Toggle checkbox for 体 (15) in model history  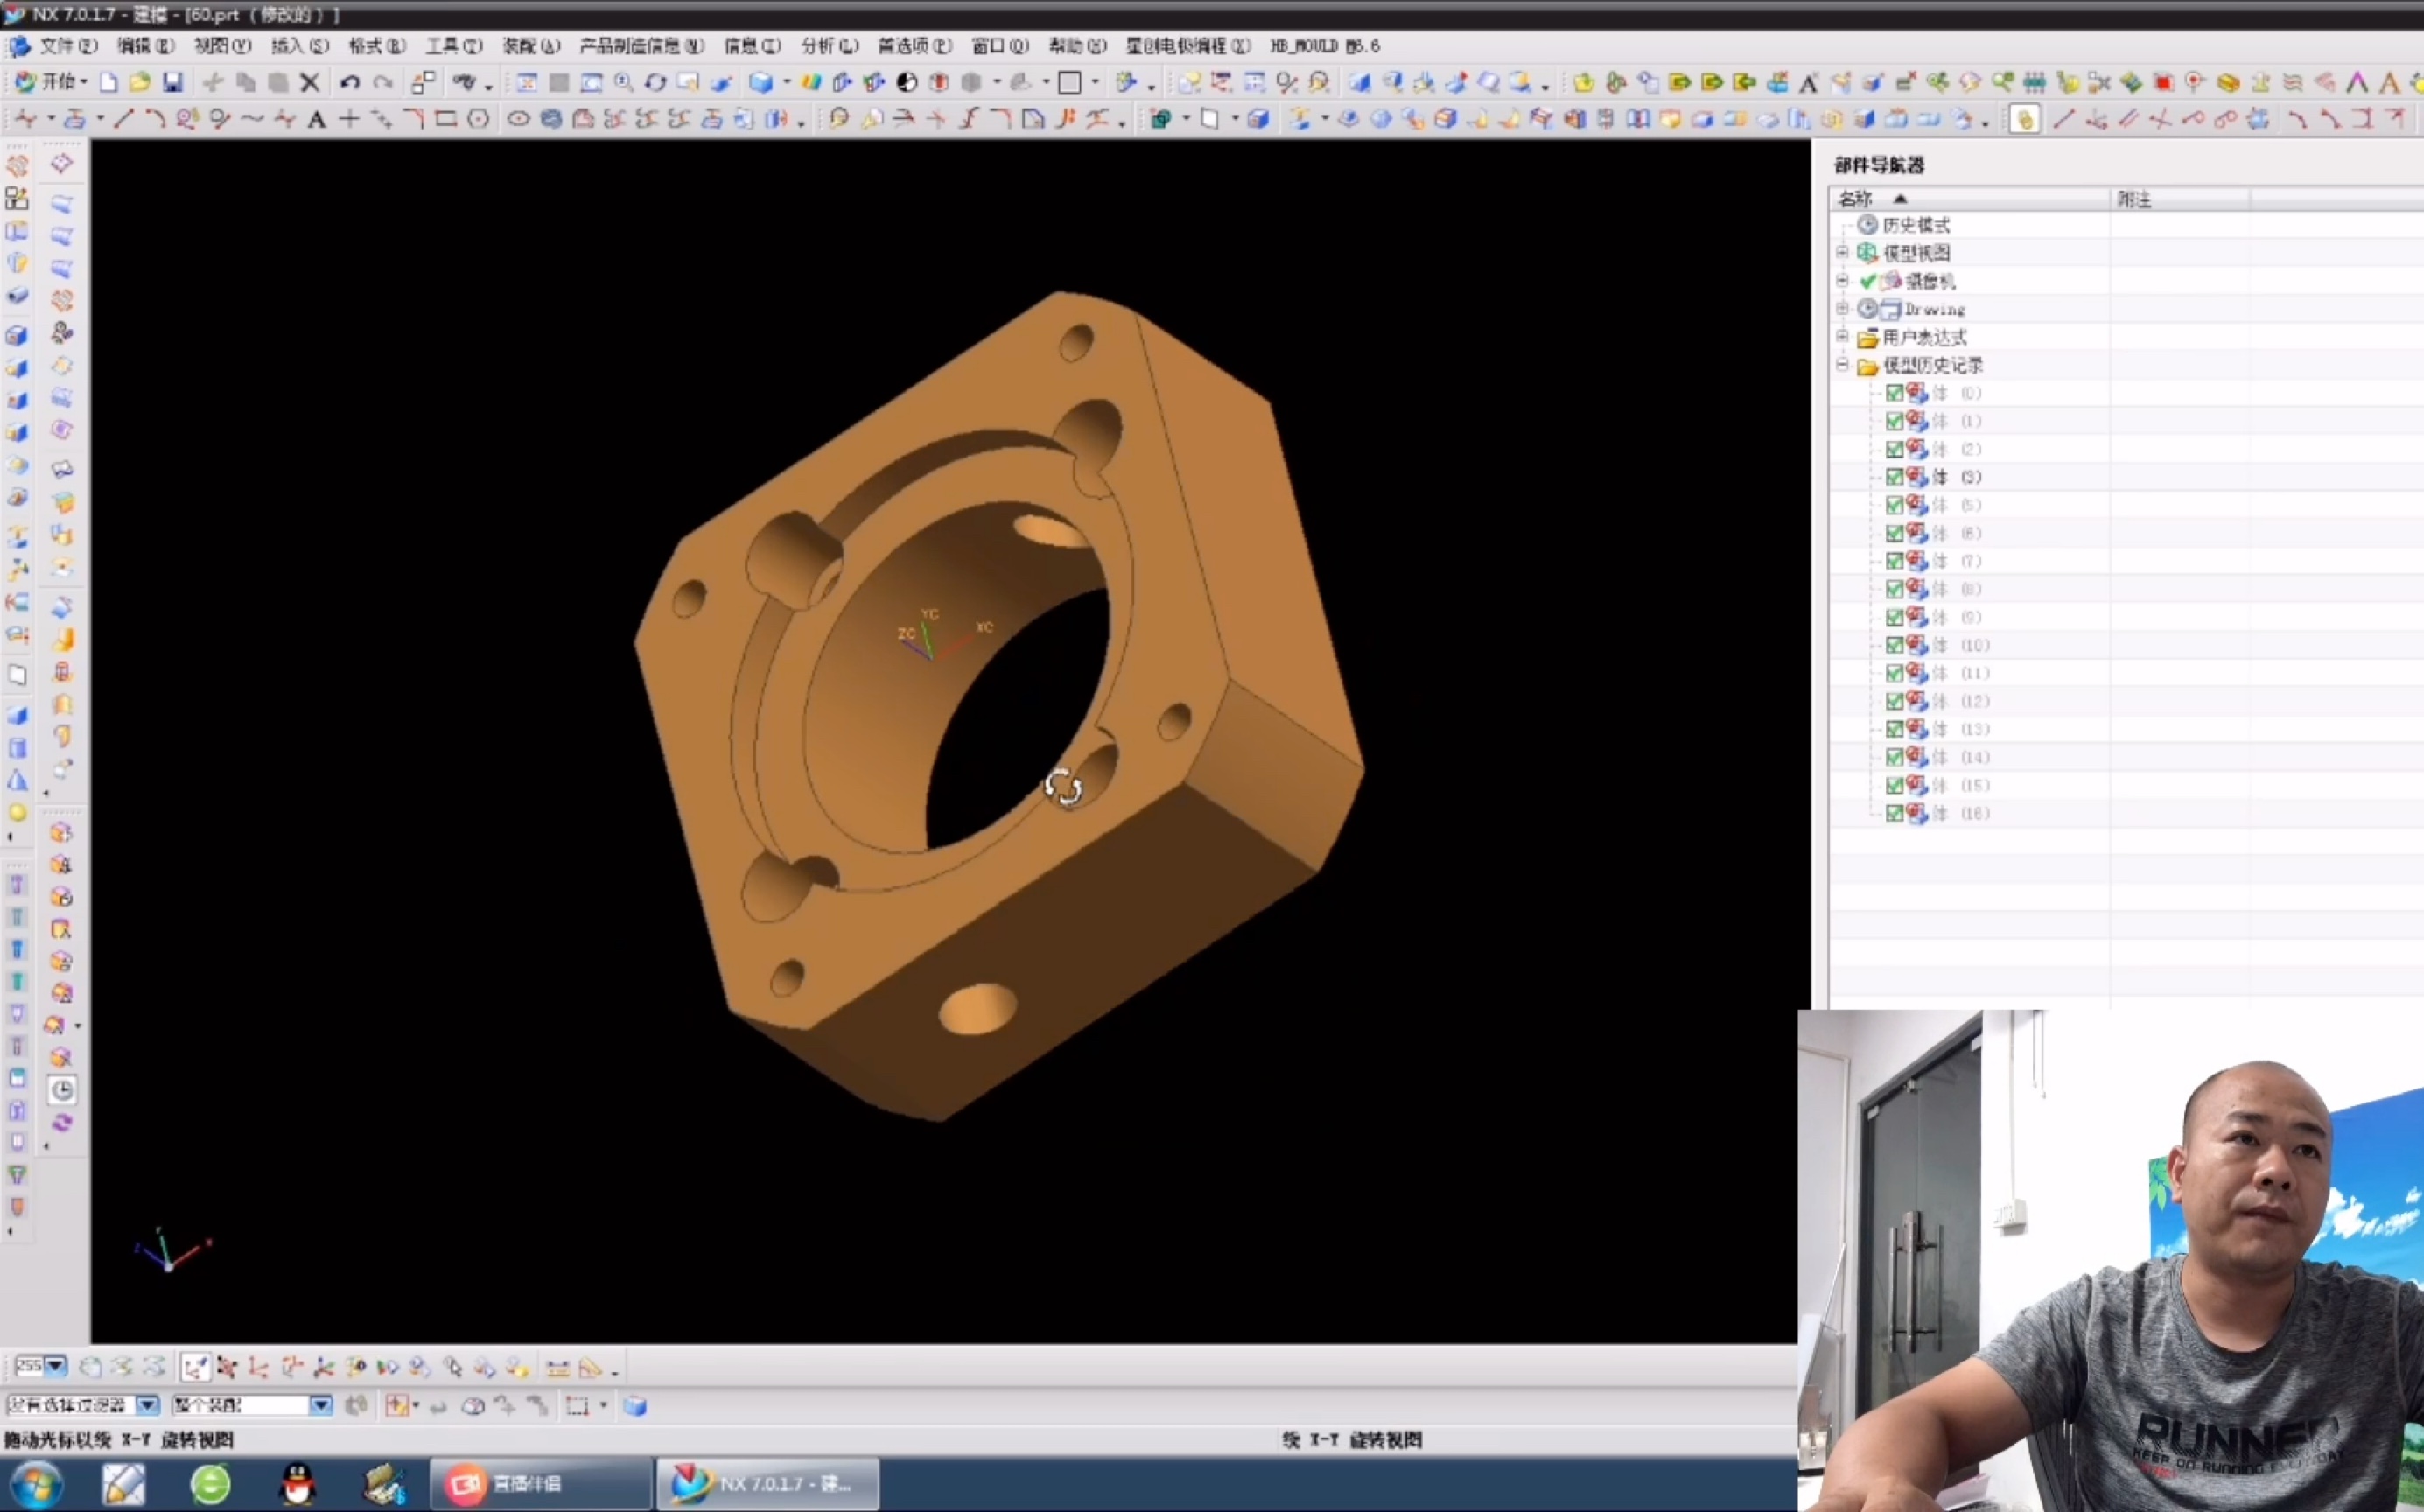[x=1894, y=785]
